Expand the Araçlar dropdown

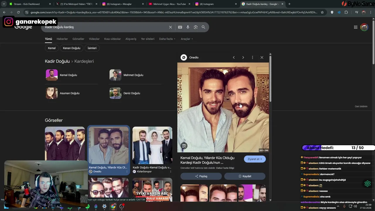187,39
